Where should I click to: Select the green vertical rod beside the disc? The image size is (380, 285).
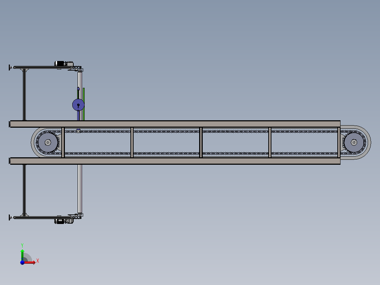(x=84, y=104)
